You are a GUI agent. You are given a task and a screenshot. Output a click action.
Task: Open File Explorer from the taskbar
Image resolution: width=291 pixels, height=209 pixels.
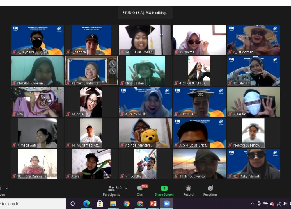pyautogui.click(x=113, y=203)
